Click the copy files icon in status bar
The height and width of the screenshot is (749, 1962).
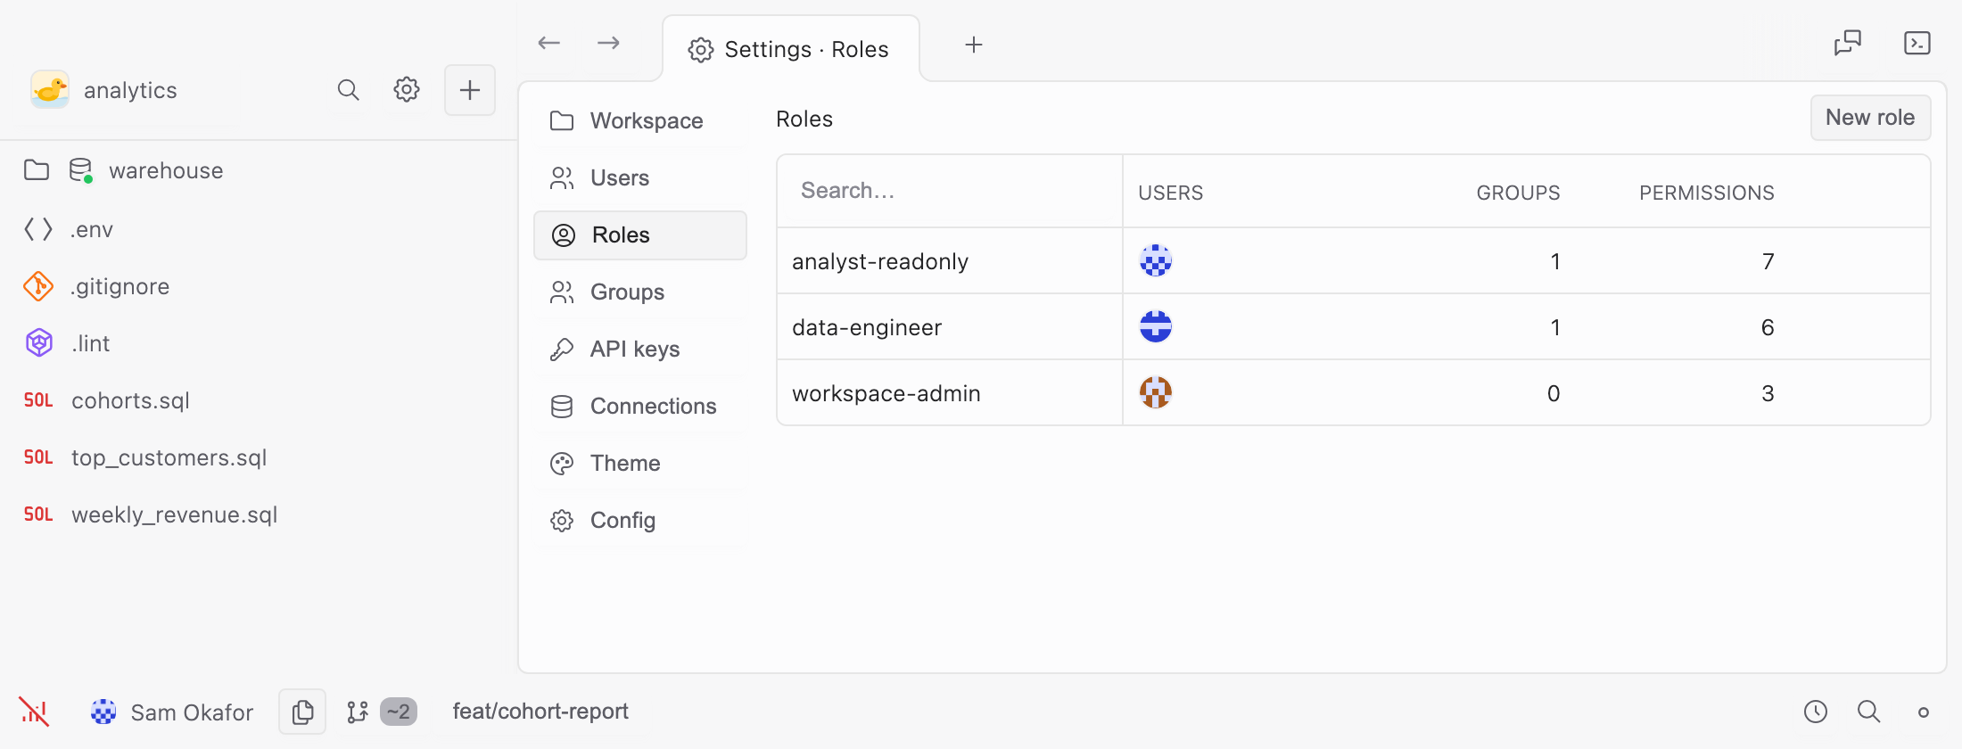(x=302, y=712)
